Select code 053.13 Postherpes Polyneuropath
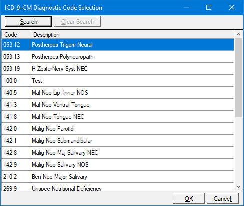This screenshot has height=206, width=244. (118, 57)
